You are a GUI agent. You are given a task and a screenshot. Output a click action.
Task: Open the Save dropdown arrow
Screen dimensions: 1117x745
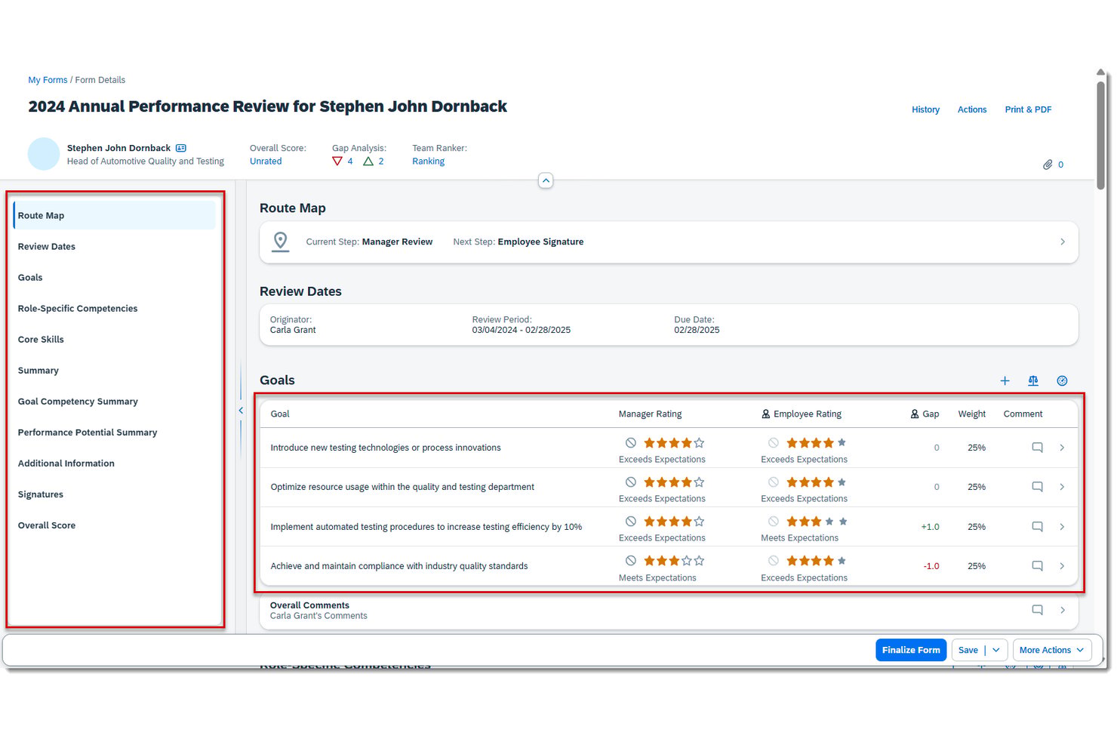(996, 650)
